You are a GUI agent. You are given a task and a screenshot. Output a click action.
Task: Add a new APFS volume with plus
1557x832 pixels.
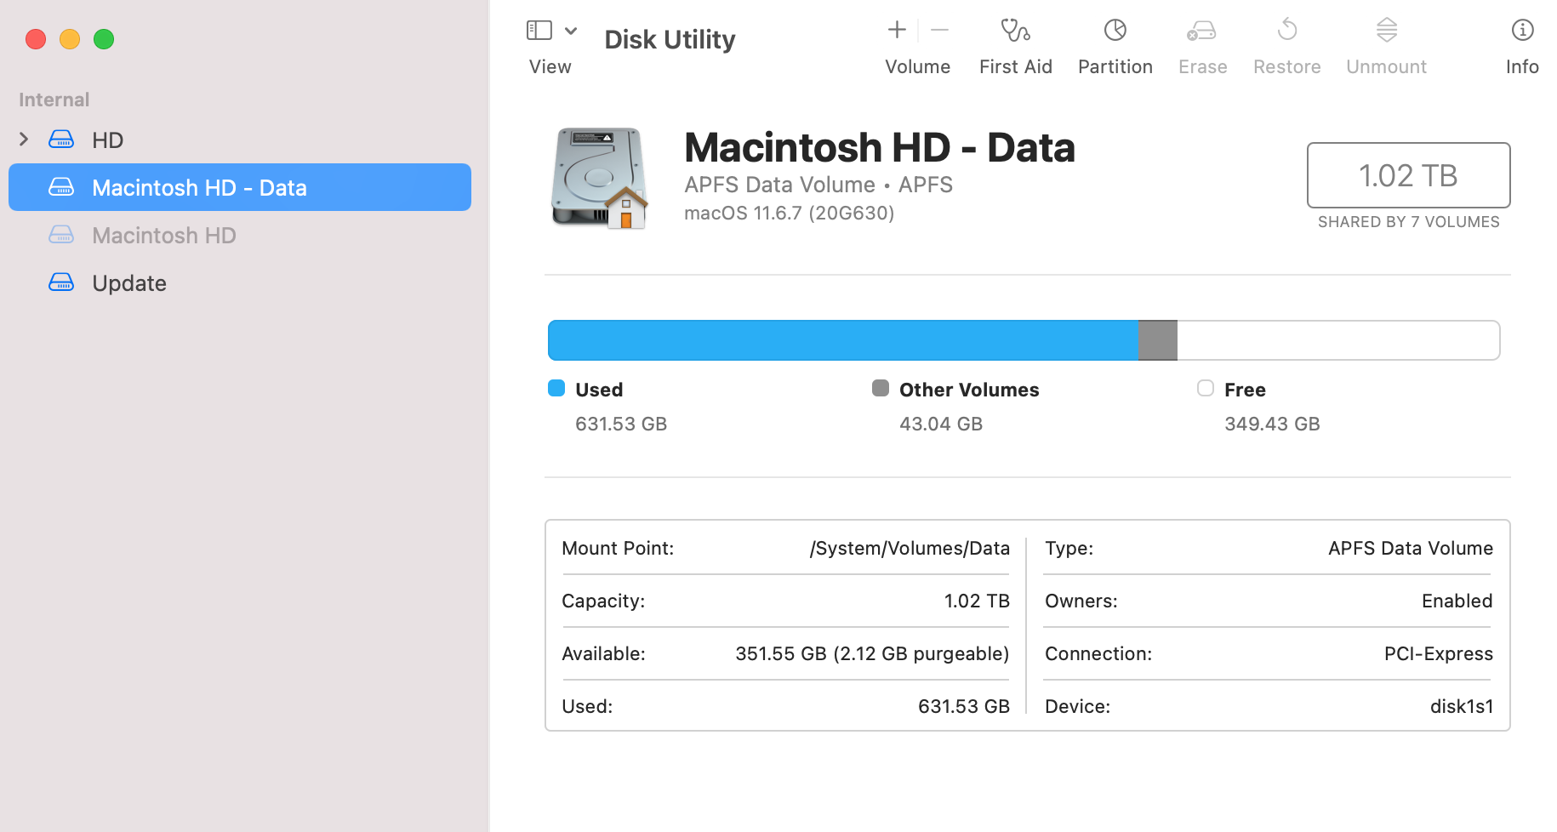tap(897, 30)
